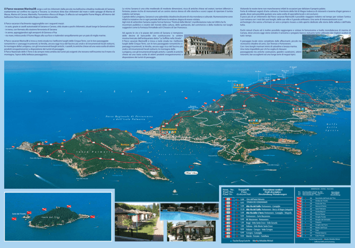The image size is (355, 248).
Task: Open the Sarzana piazza photo
Action: point(208,46)
